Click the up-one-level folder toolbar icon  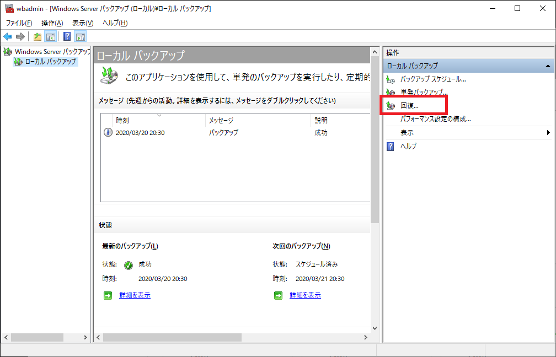click(38, 37)
